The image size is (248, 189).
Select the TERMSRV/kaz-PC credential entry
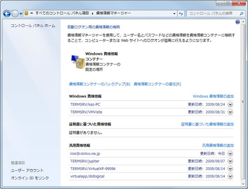[85, 104]
